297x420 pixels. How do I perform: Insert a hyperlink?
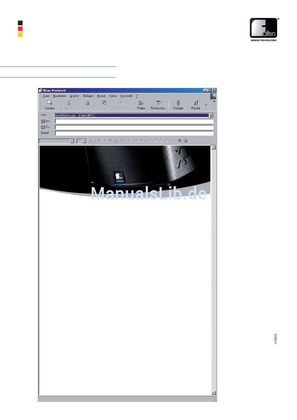tap(180, 141)
